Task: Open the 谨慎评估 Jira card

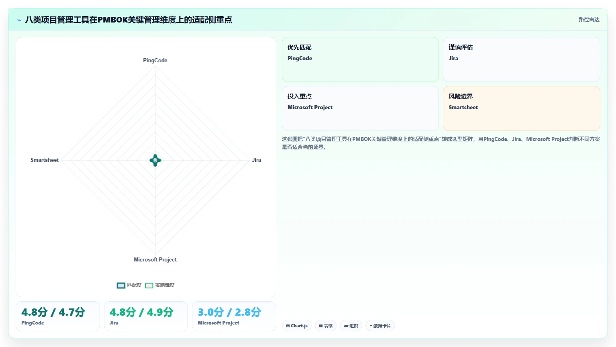Action: pos(522,59)
